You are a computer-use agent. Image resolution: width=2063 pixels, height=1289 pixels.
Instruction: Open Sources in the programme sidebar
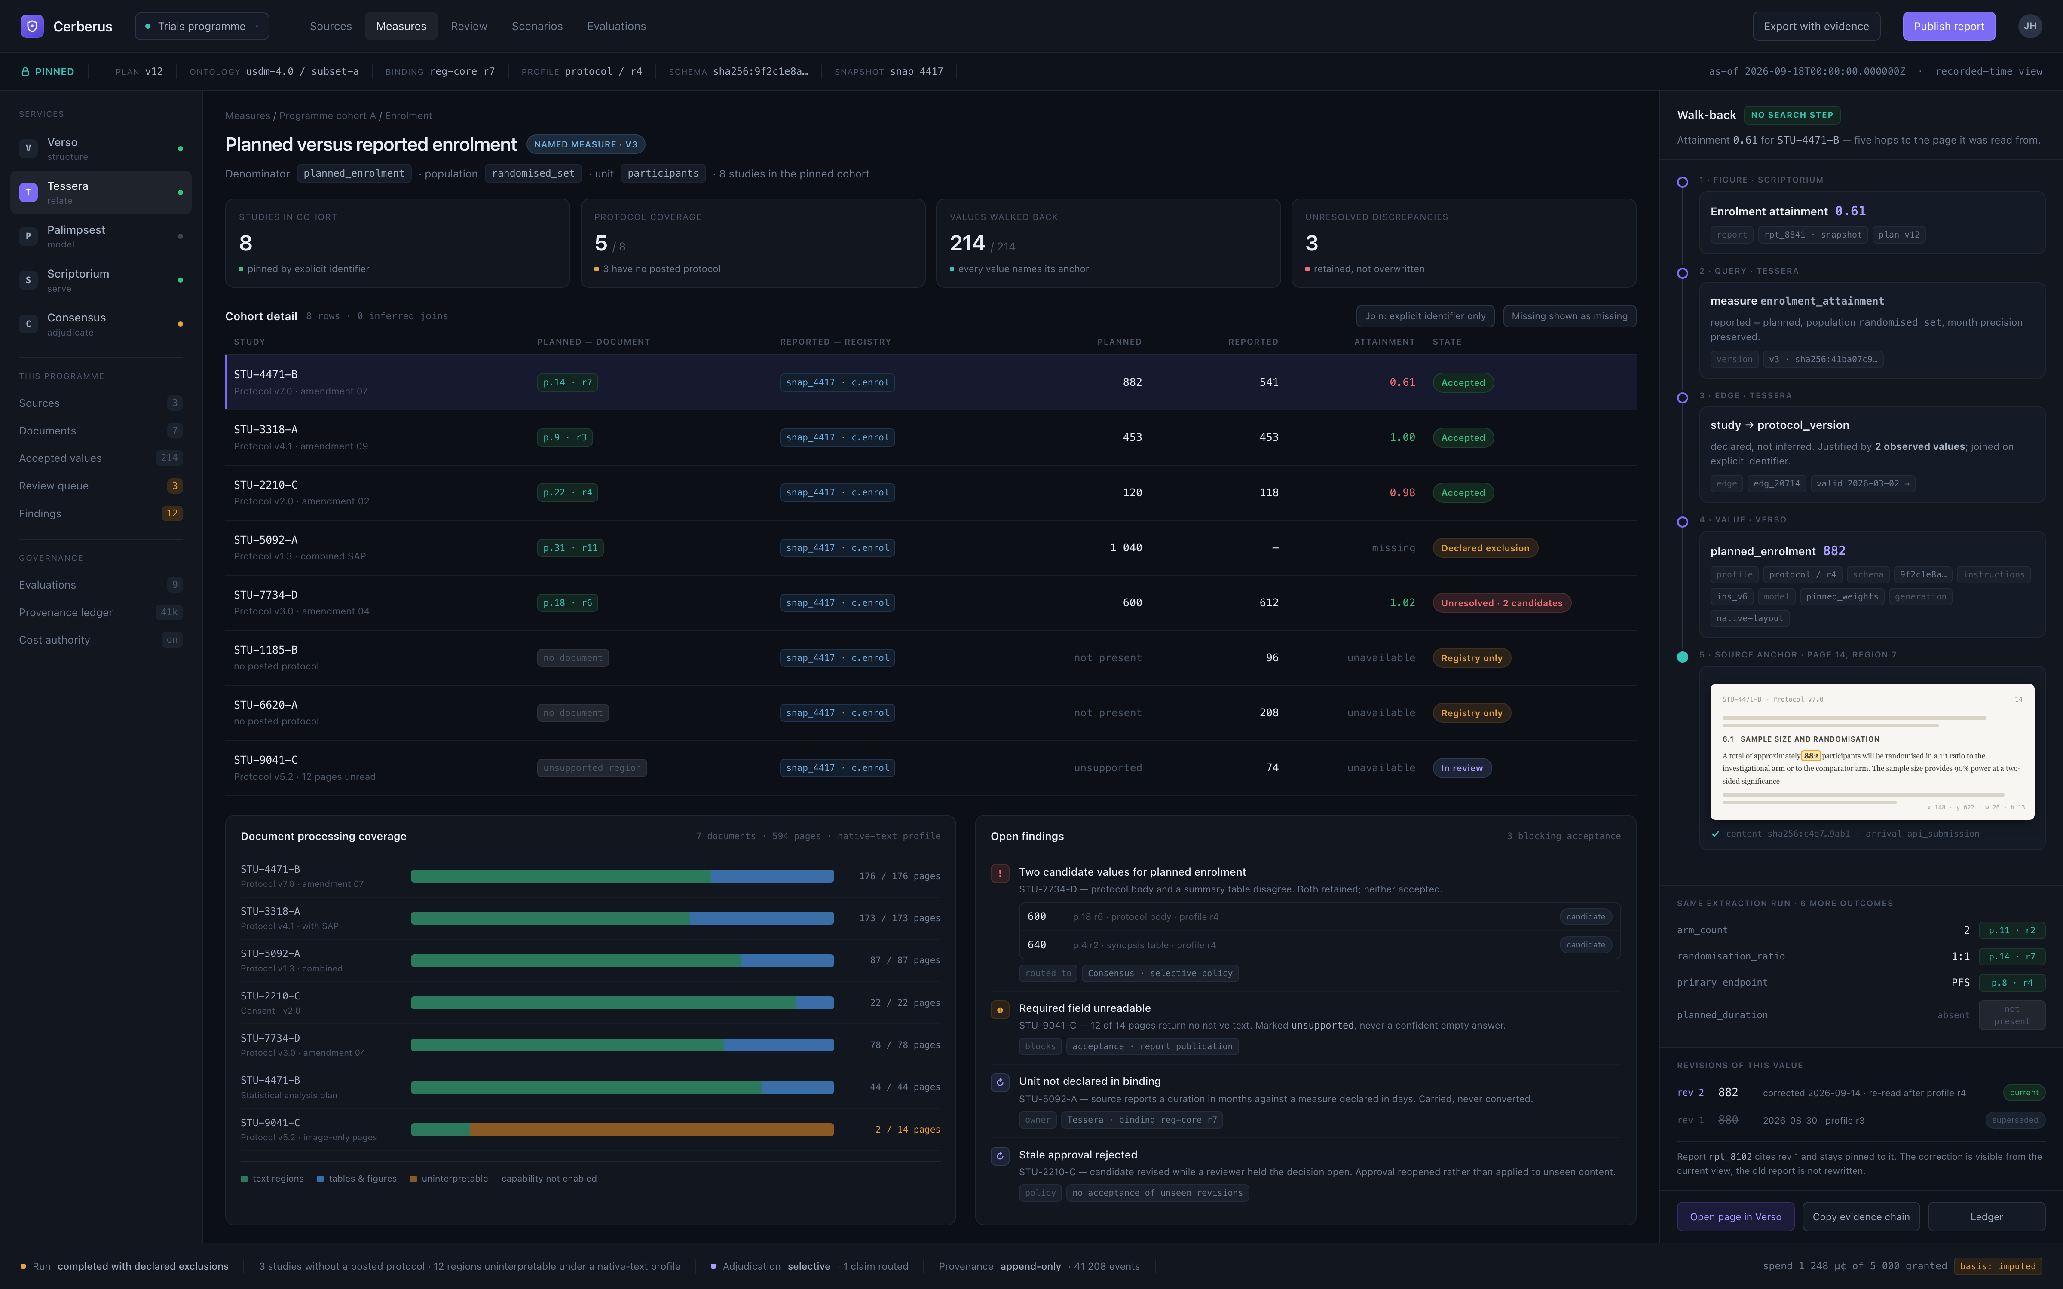(x=101, y=403)
